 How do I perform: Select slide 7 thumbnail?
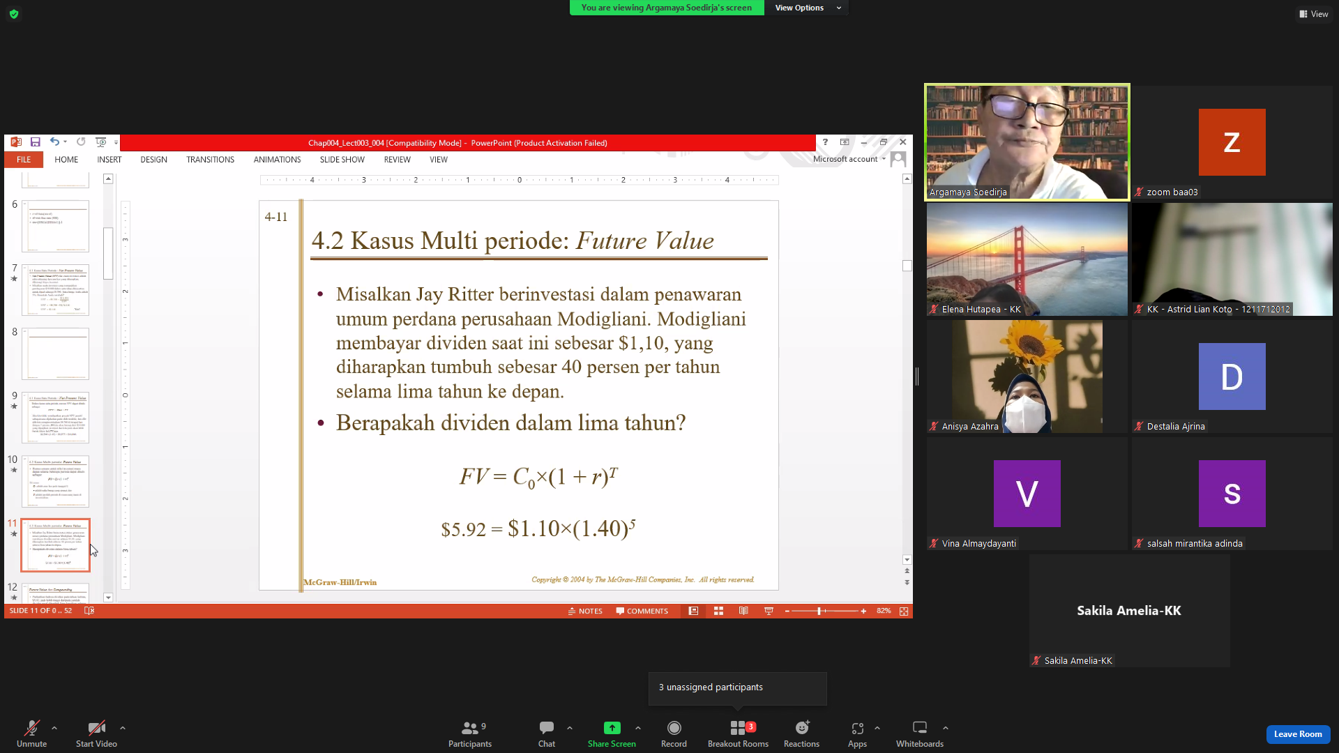(x=55, y=290)
